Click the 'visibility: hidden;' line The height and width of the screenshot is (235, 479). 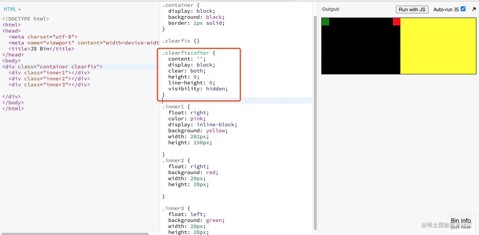pos(198,89)
